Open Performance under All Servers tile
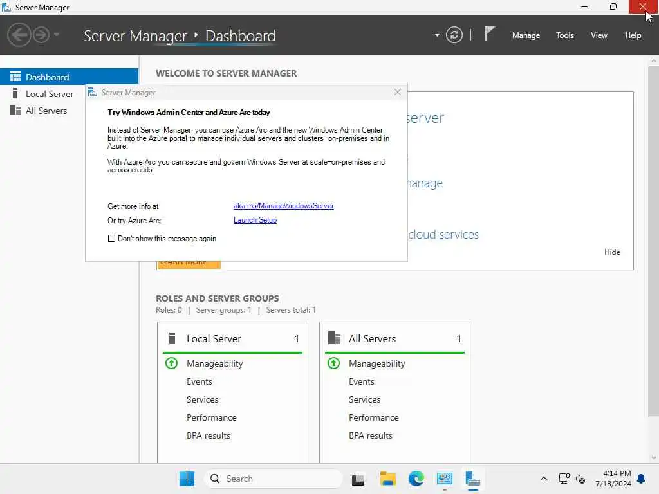 point(374,418)
